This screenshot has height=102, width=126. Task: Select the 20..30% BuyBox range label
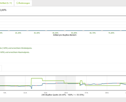pos(18,33)
